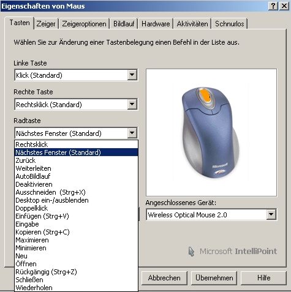291x292 pixels.
Task: Open the Linke Taste dropdown arrow
Action: (x=132, y=75)
